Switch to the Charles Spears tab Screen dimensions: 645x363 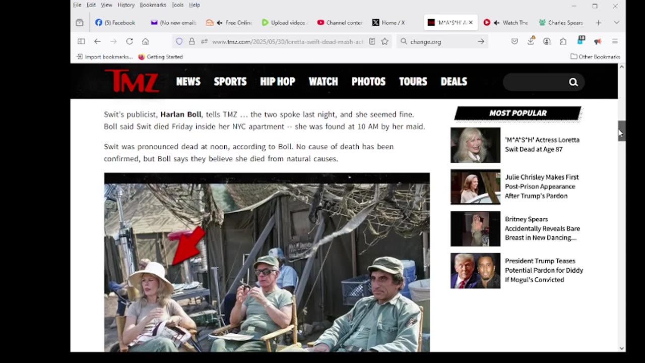(561, 23)
